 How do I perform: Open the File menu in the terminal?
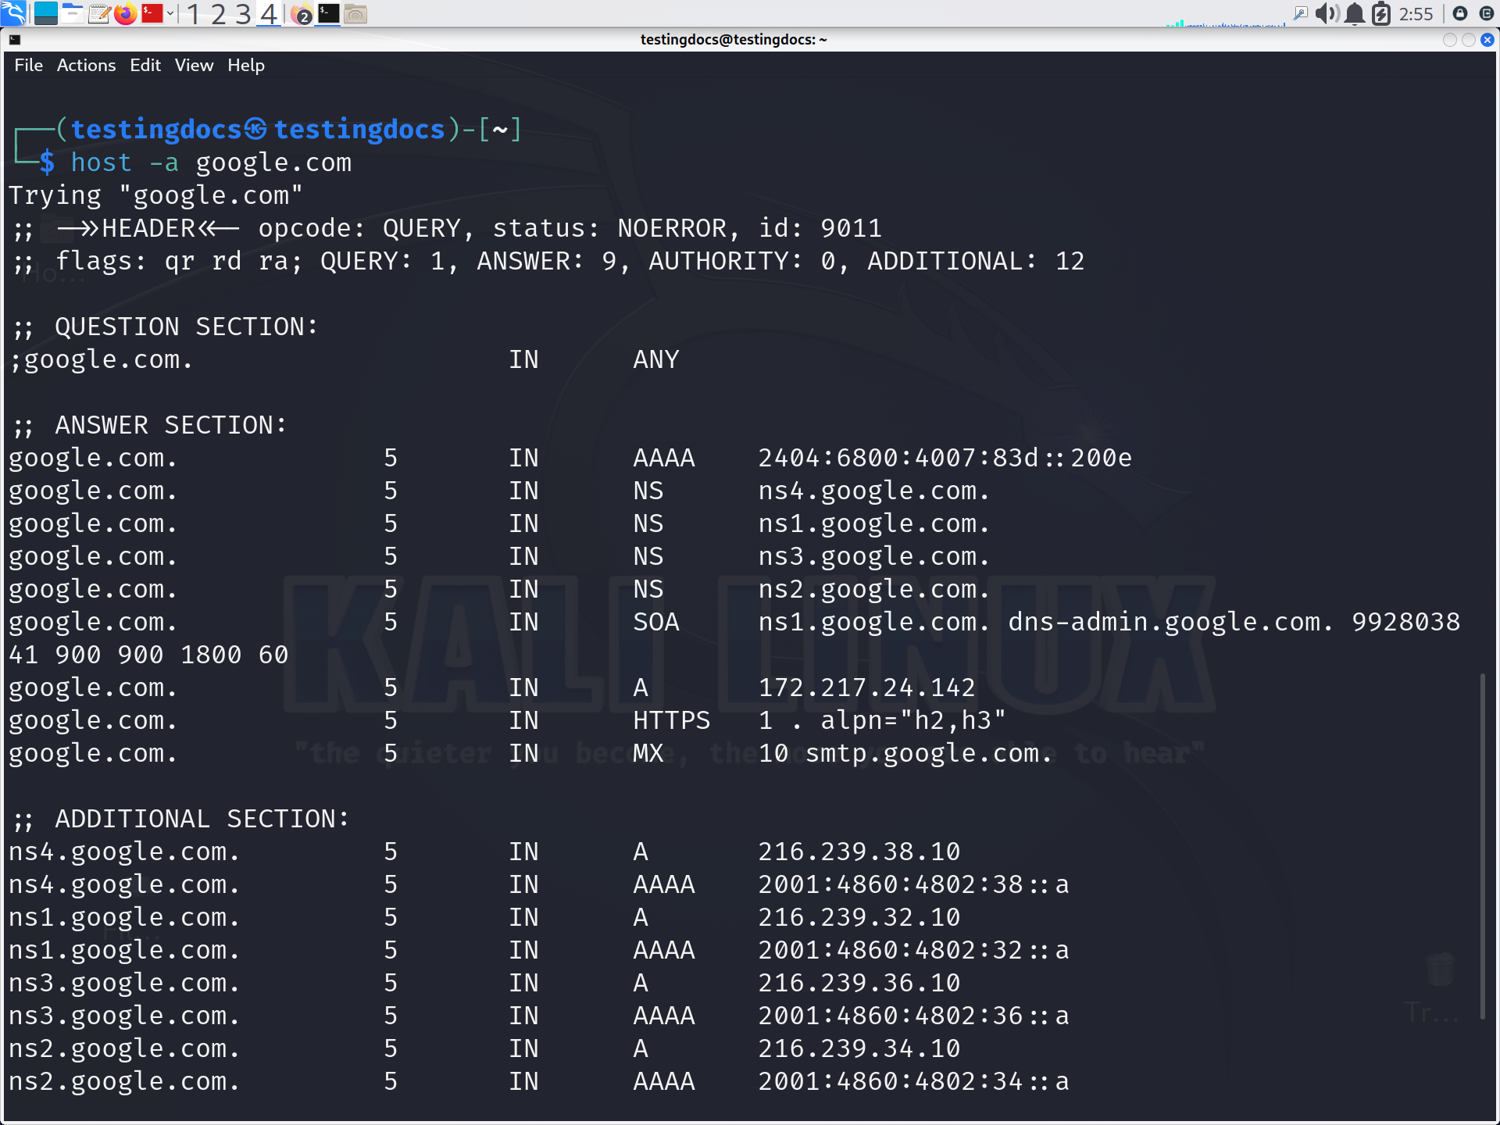(29, 65)
